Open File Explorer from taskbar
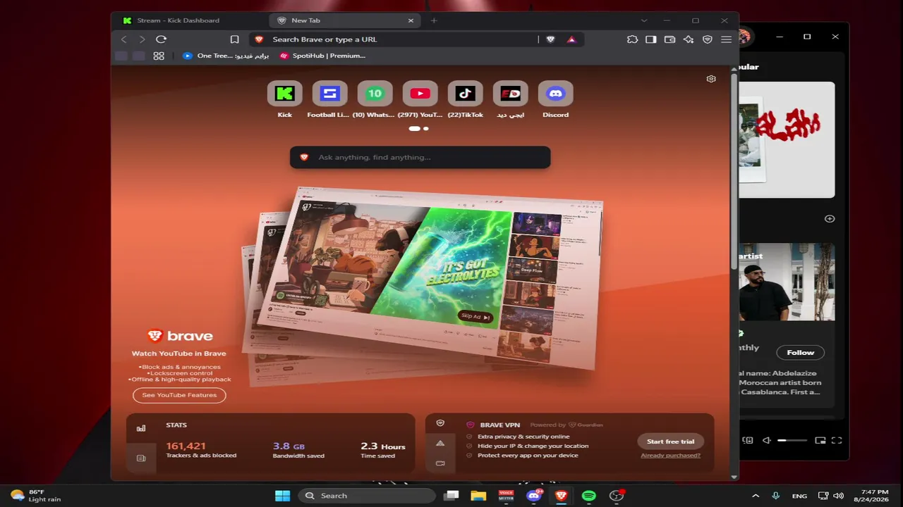903x507 pixels. pyautogui.click(x=478, y=496)
